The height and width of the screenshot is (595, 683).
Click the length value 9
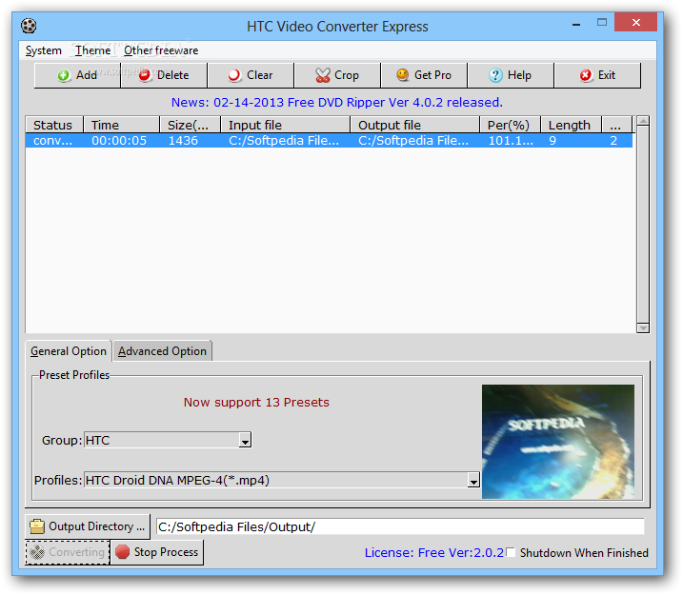coord(552,141)
